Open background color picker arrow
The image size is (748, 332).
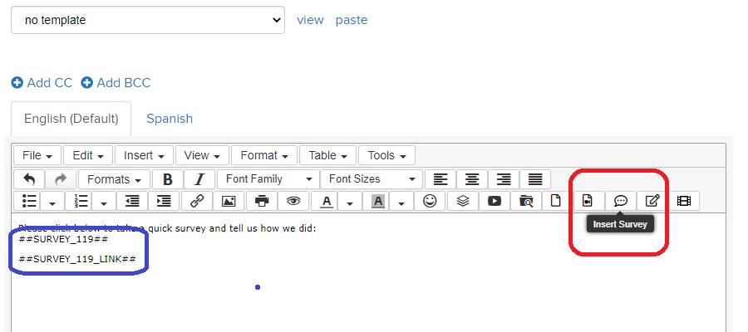[x=401, y=202]
